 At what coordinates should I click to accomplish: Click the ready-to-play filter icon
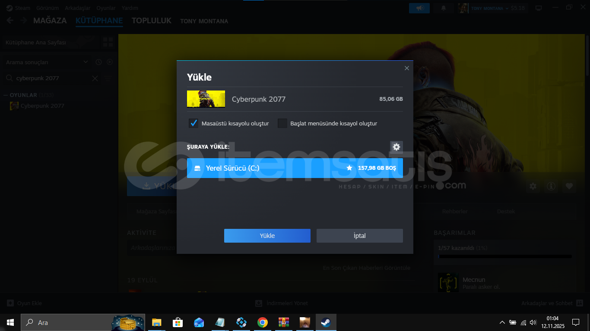(110, 62)
